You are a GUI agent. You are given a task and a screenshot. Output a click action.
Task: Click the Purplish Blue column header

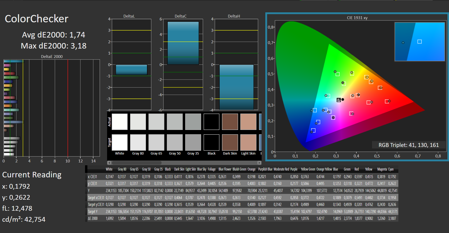click(x=265, y=169)
